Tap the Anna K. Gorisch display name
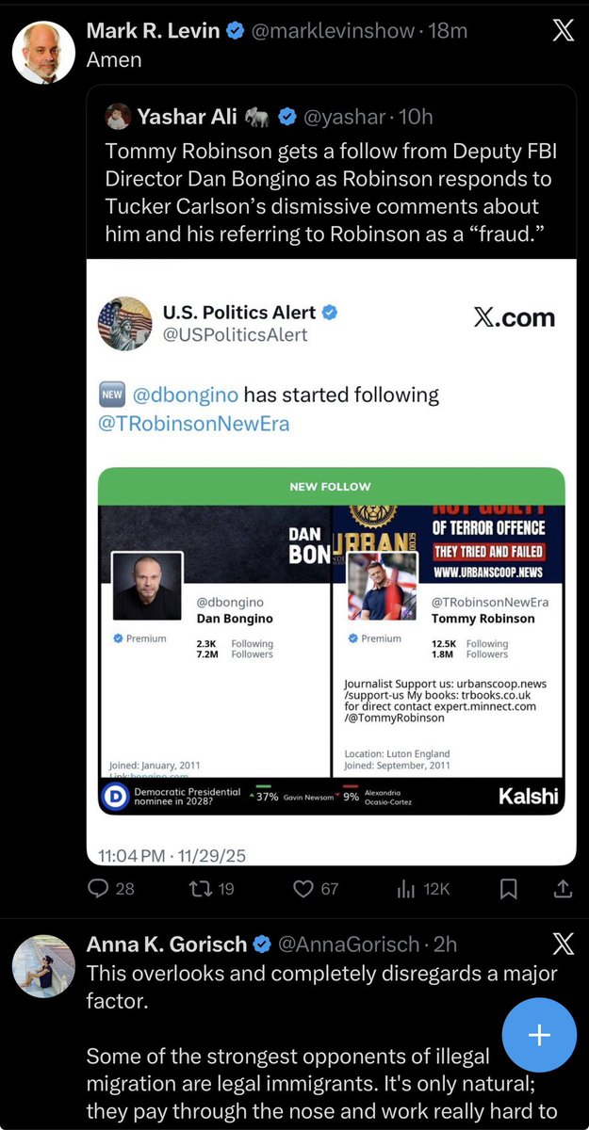Image resolution: width=589 pixels, height=1130 pixels. [x=166, y=944]
